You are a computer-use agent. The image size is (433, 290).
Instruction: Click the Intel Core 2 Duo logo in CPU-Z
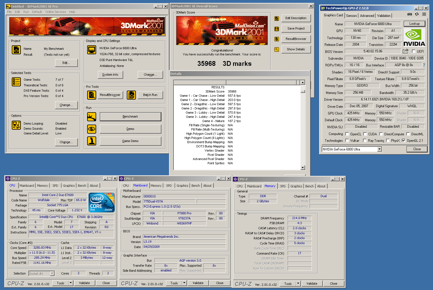point(102,202)
